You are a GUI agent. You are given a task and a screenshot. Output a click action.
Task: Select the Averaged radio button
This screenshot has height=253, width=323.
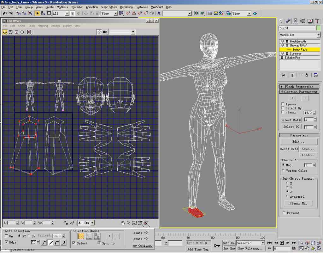tap(287, 196)
